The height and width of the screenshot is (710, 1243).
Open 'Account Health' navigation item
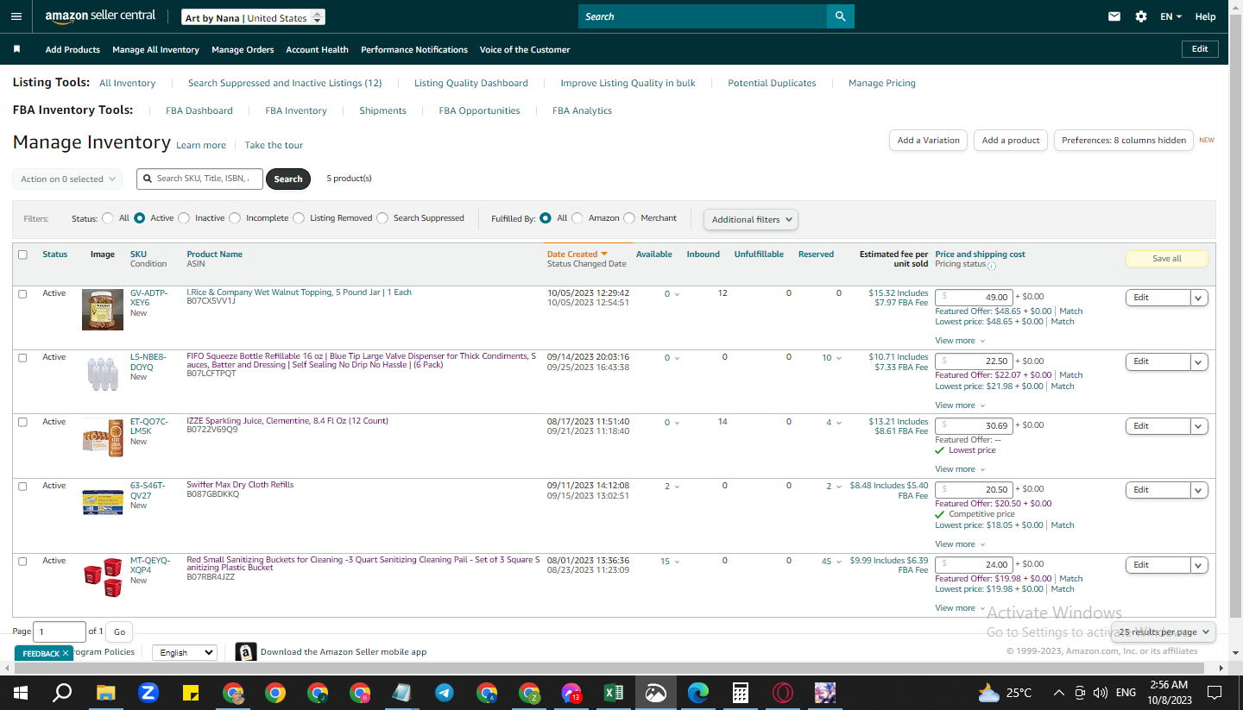pos(317,49)
